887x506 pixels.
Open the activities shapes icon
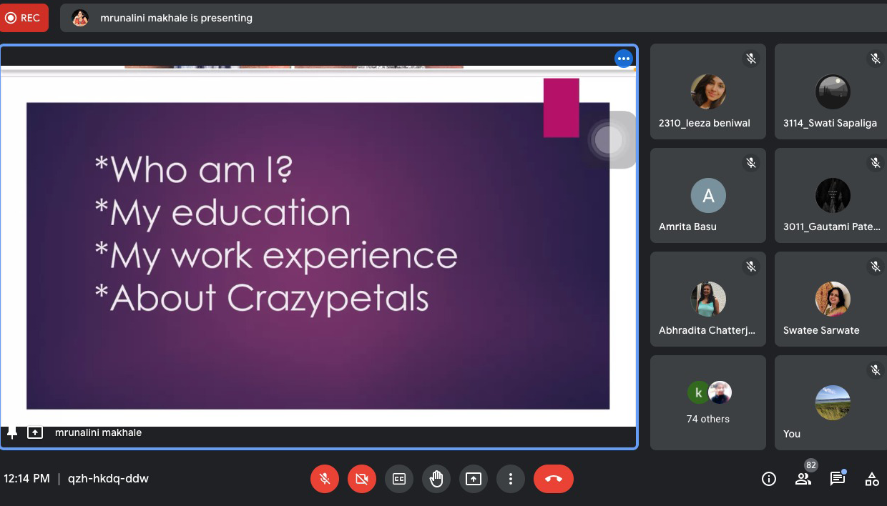pyautogui.click(x=871, y=479)
